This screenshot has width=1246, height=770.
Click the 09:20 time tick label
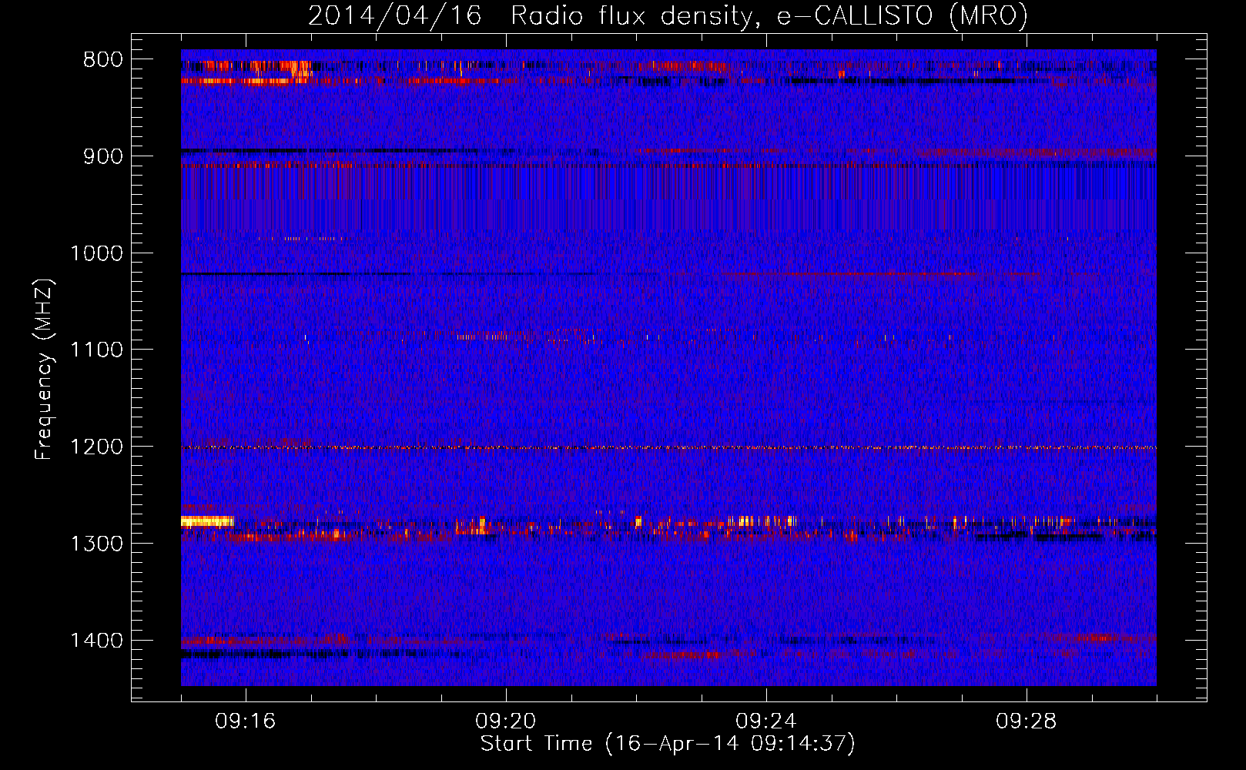pyautogui.click(x=506, y=721)
